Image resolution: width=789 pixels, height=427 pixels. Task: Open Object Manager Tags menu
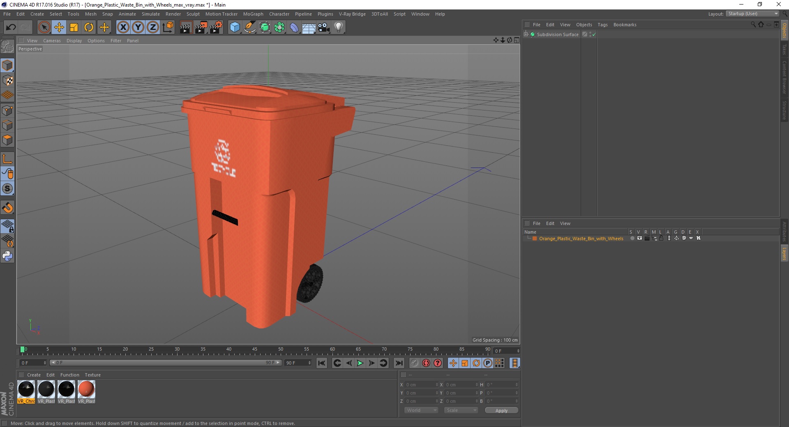(x=602, y=25)
